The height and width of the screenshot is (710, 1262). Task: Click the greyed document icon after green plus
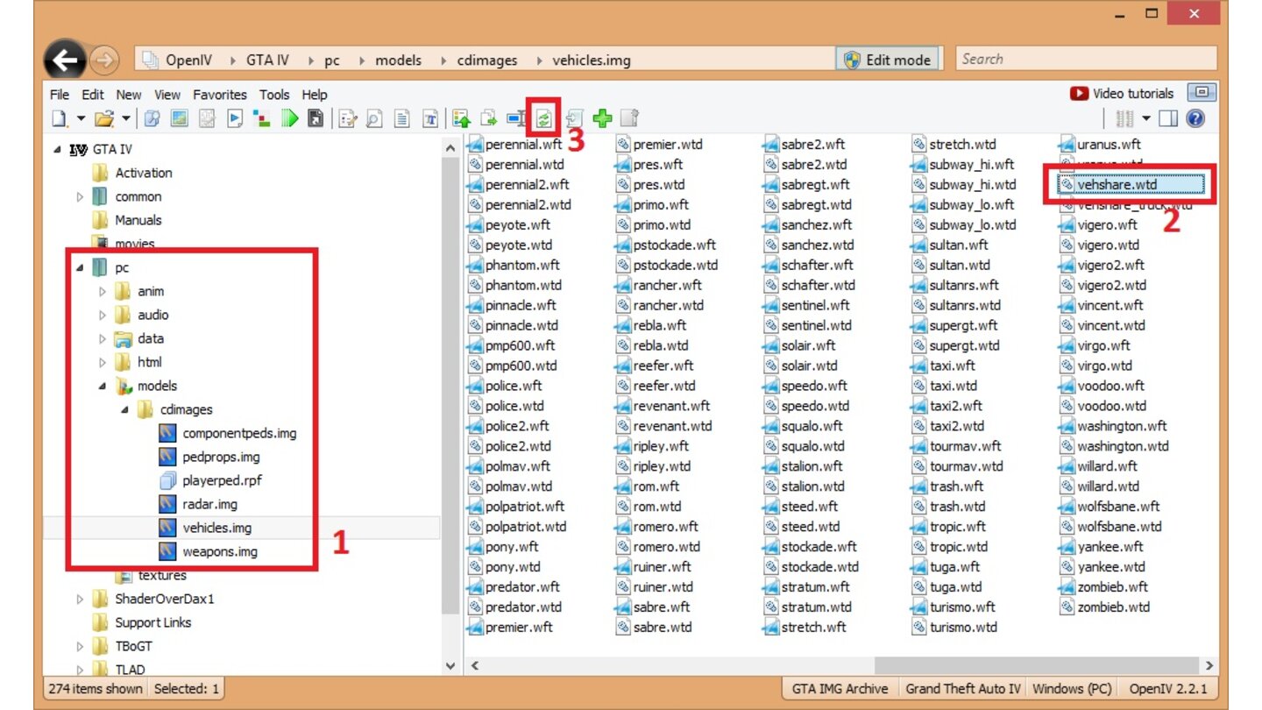[629, 118]
